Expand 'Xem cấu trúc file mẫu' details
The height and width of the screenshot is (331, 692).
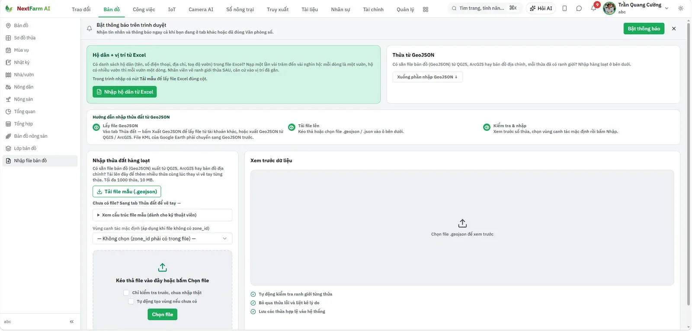tap(162, 215)
